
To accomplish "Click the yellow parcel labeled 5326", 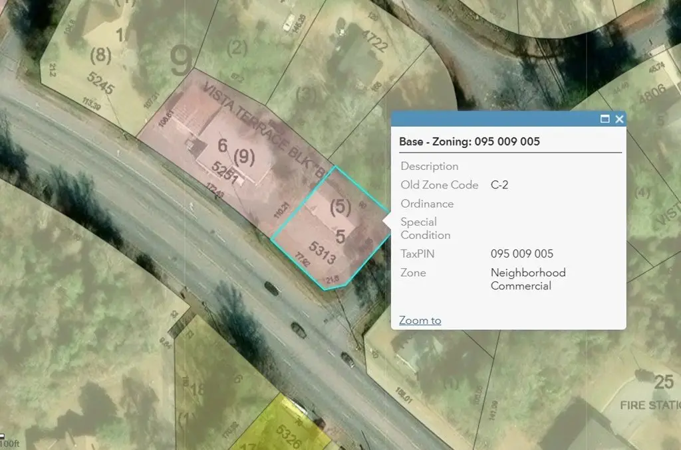I will pos(287,433).
